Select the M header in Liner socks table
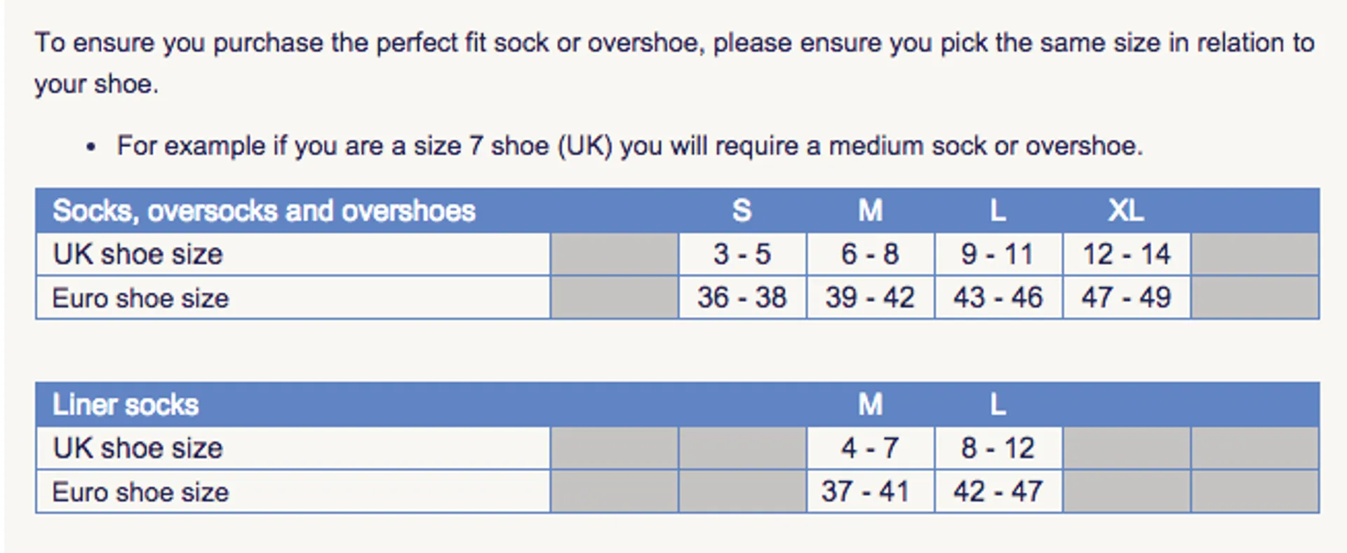The image size is (1347, 553). click(870, 404)
